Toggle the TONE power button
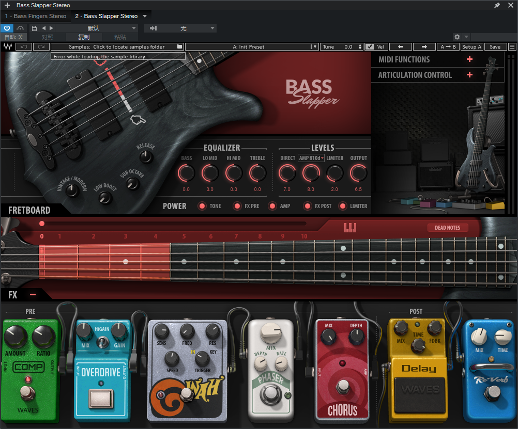This screenshot has width=518, height=429. point(202,206)
